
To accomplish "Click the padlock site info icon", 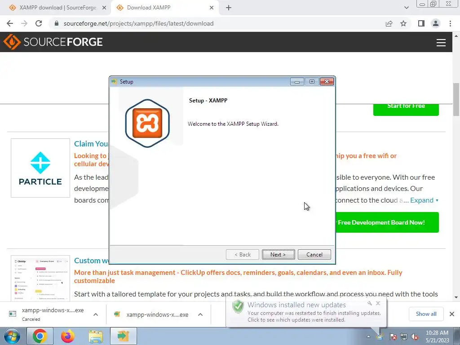I will tap(57, 23).
